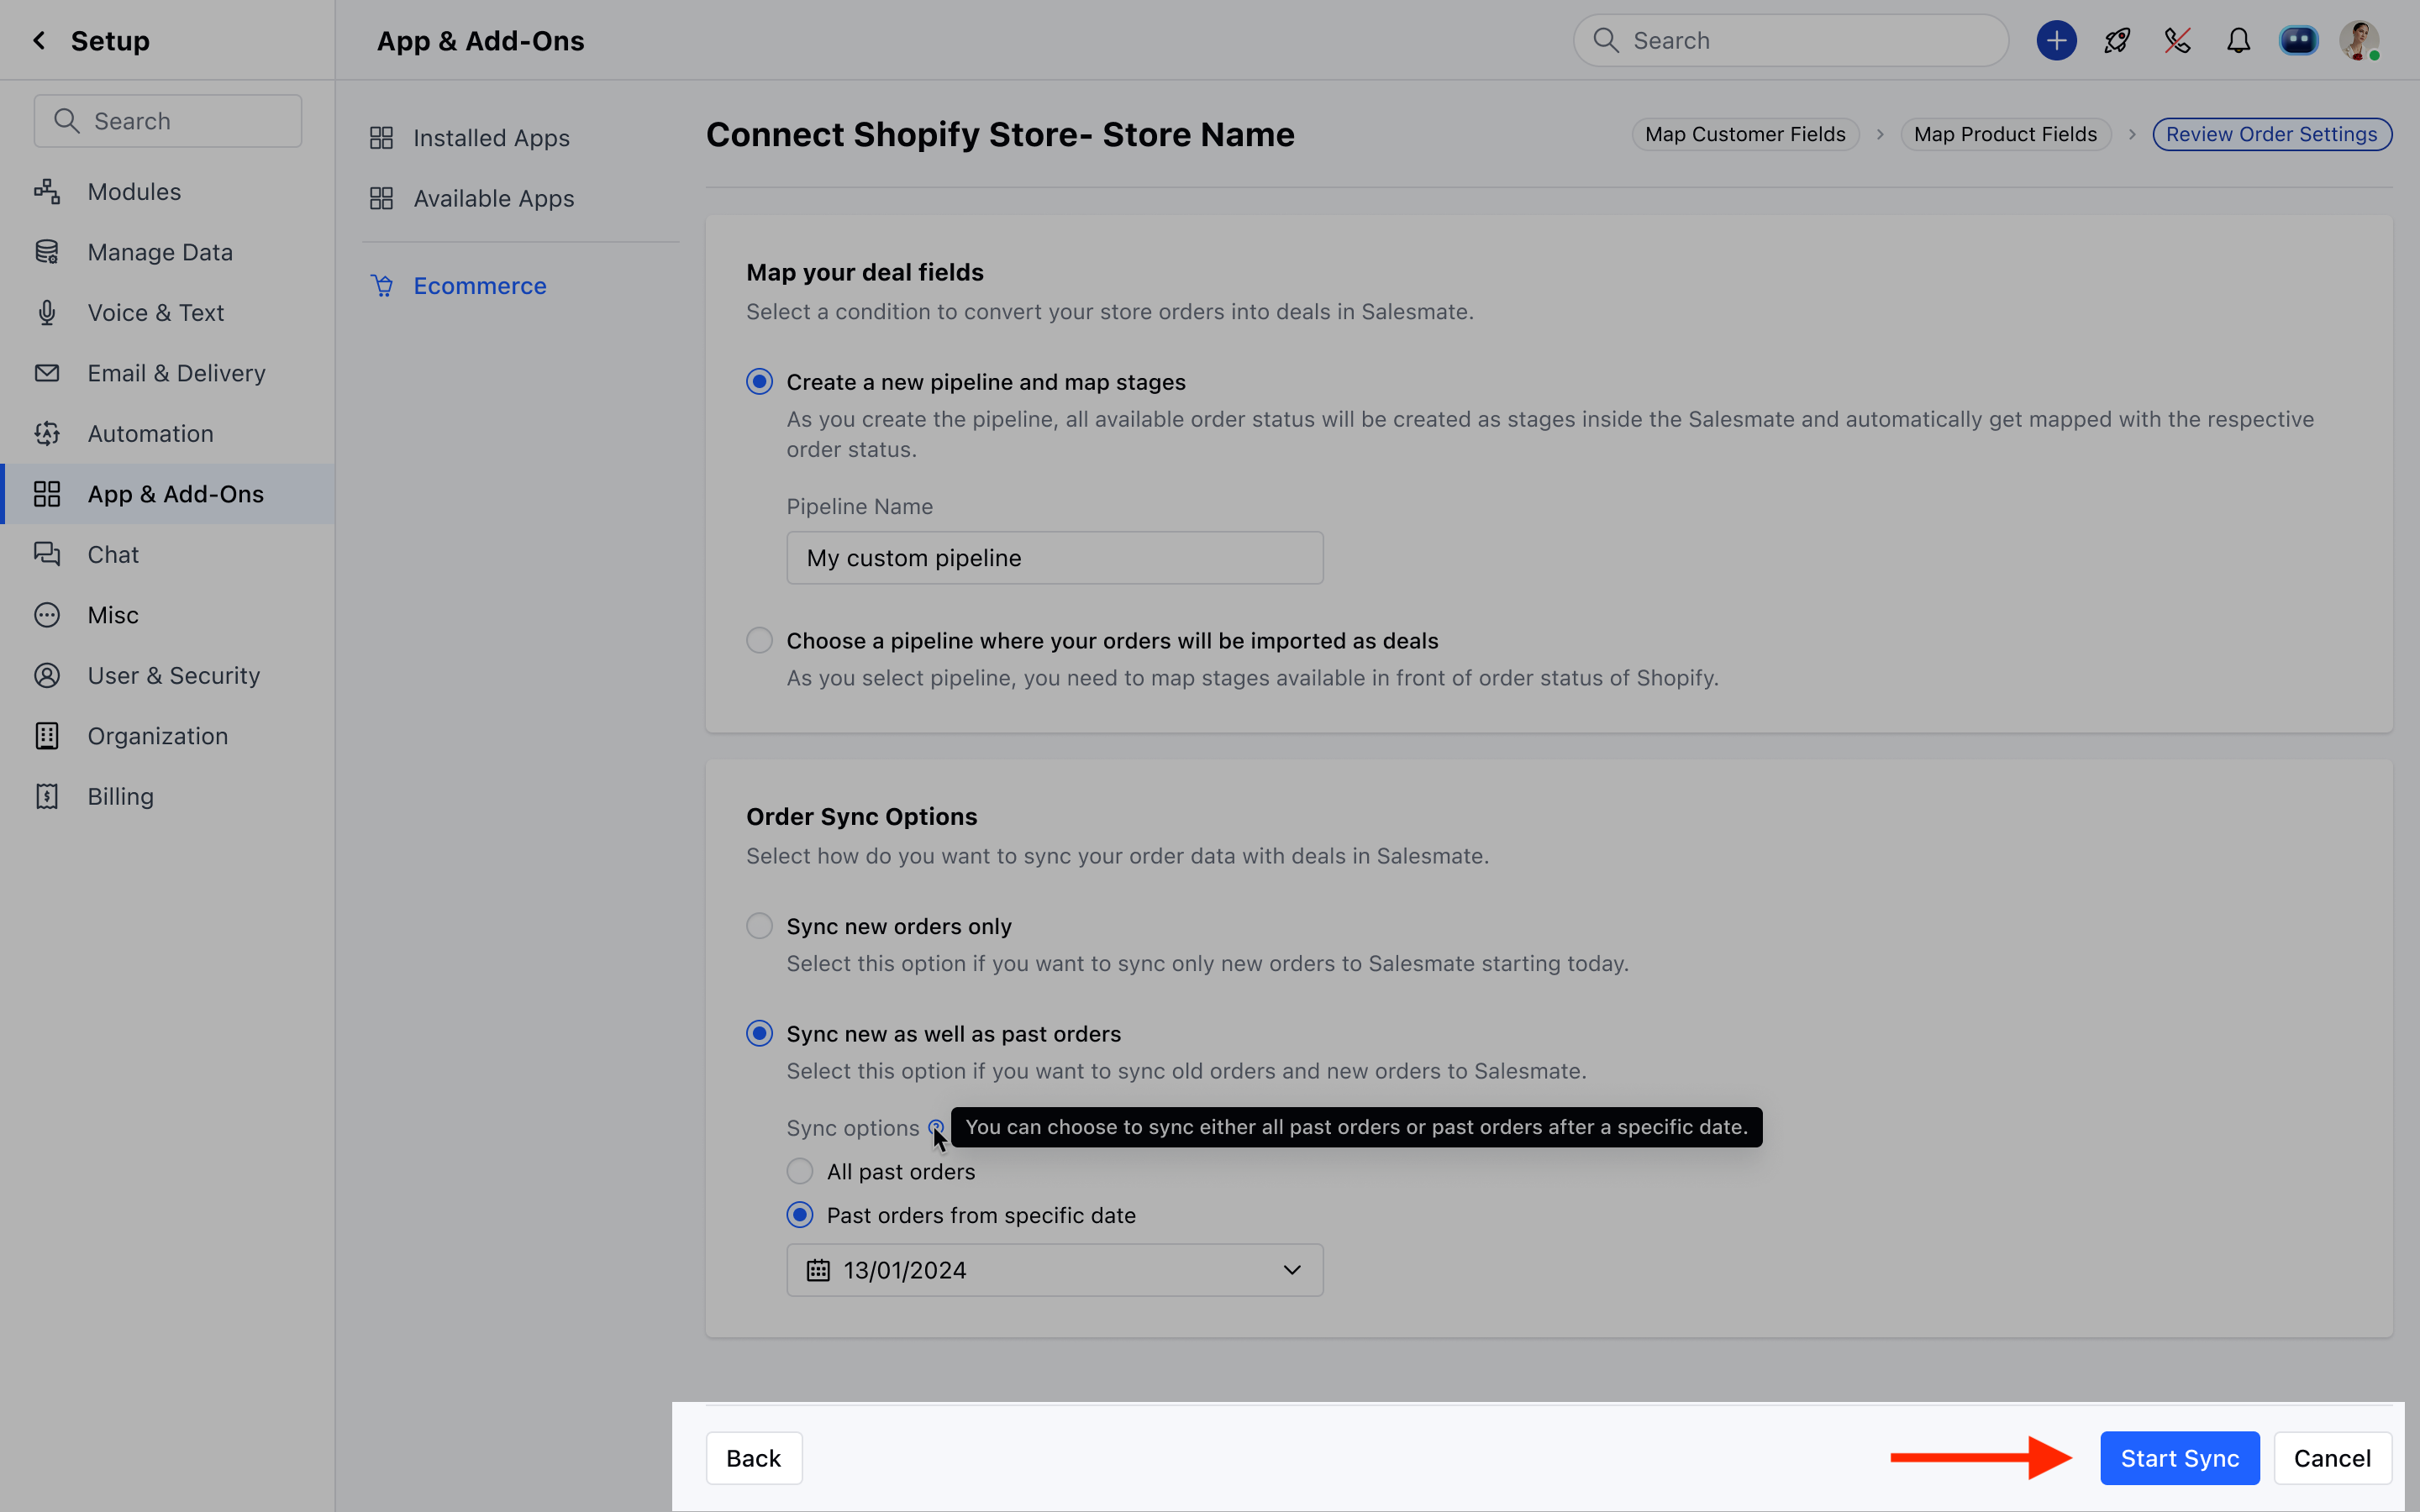The height and width of the screenshot is (1512, 2420).
Task: Click the Start Sync button
Action: pos(2179,1458)
